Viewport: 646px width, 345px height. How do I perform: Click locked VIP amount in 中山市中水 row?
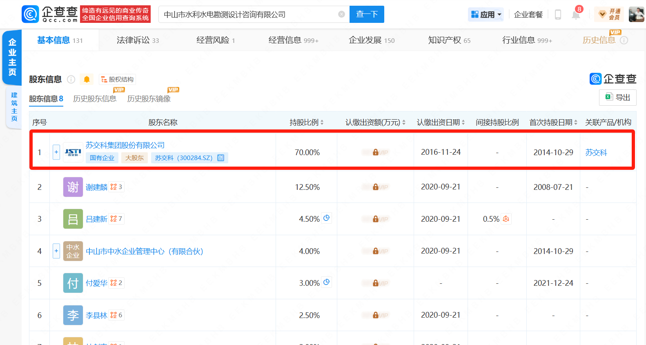(x=376, y=251)
